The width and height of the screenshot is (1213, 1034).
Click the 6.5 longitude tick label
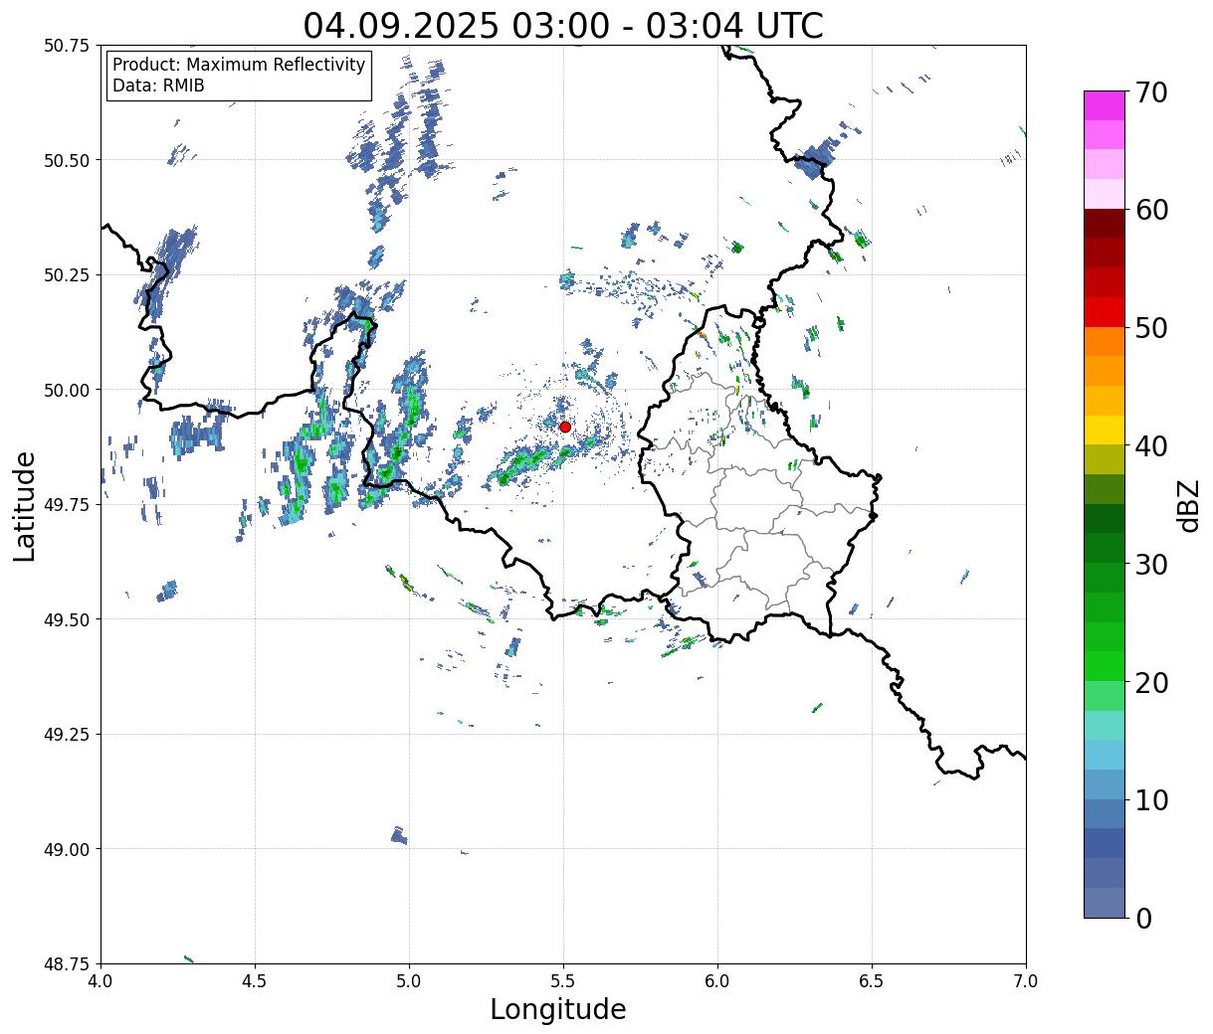coord(872,981)
